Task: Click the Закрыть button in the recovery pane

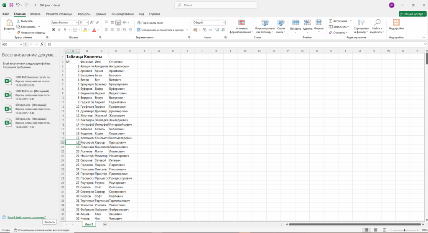Action: tap(49, 222)
